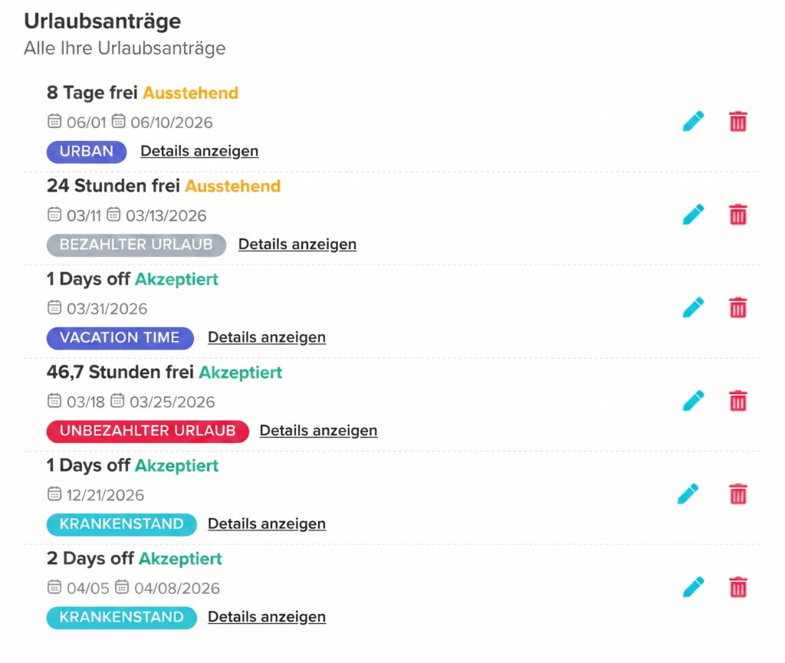Delete the 24 Stunden frei request
785x663 pixels.
pos(737,215)
